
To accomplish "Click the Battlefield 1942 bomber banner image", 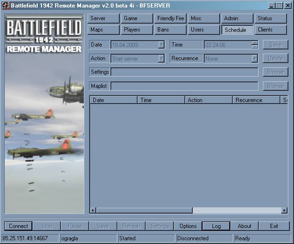I will (44, 114).
